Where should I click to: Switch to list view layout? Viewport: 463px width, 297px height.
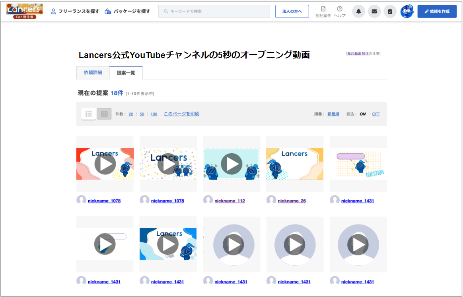tap(89, 114)
